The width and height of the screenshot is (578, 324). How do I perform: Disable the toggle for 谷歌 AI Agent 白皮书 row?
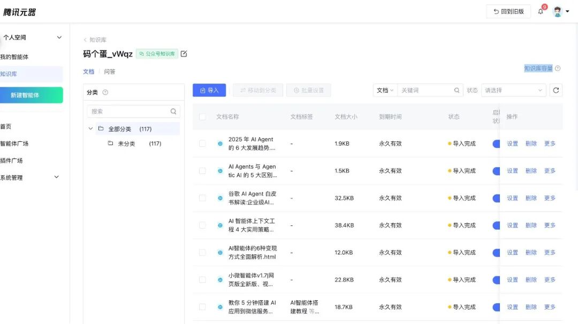[x=496, y=198]
